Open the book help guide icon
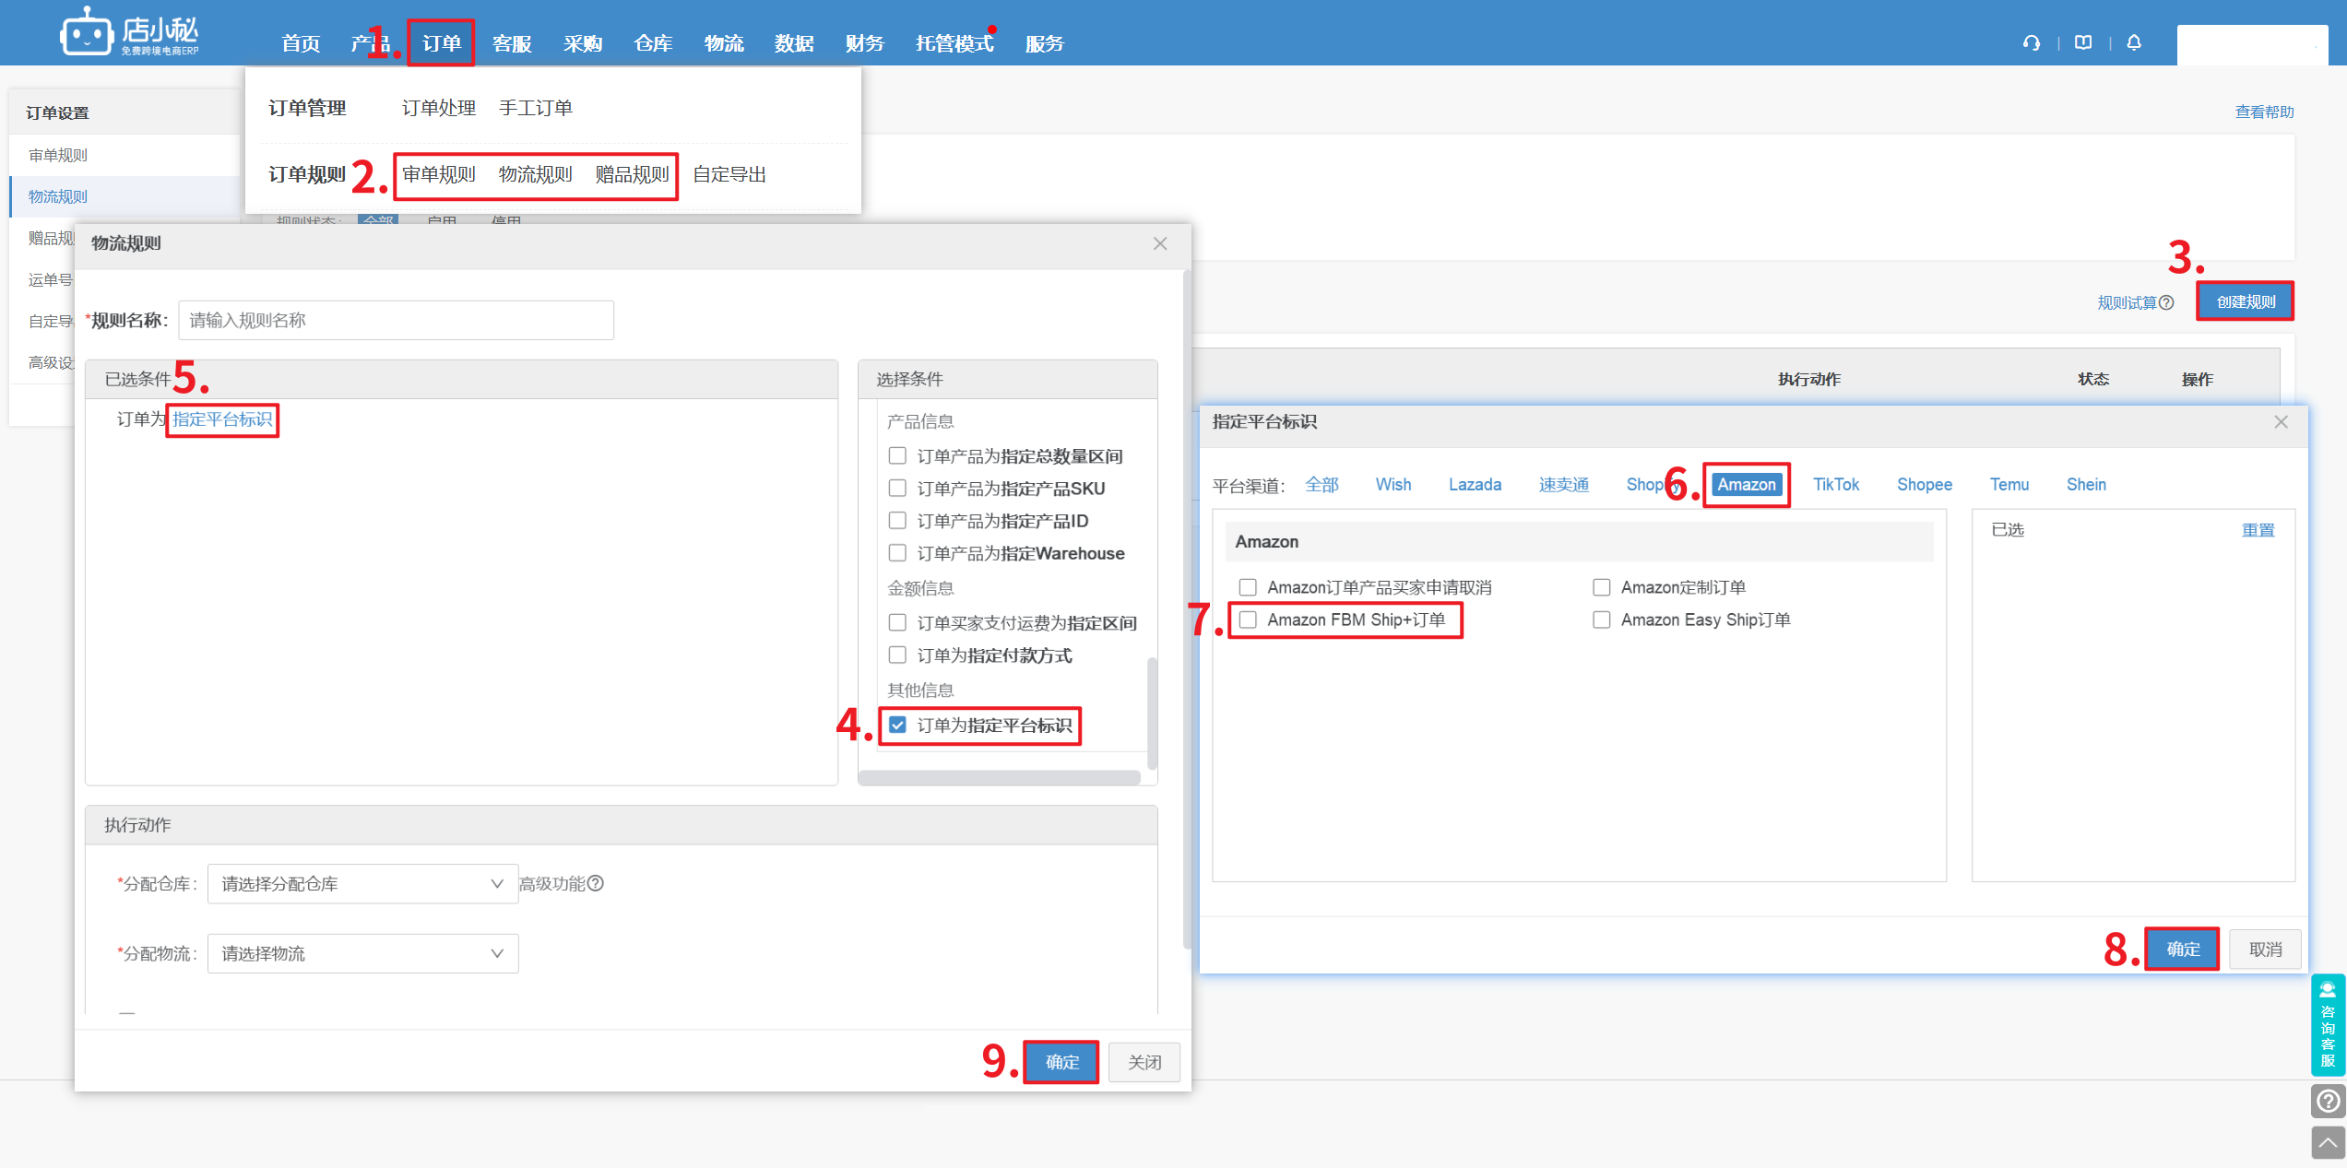The width and height of the screenshot is (2347, 1168). coord(2082,43)
